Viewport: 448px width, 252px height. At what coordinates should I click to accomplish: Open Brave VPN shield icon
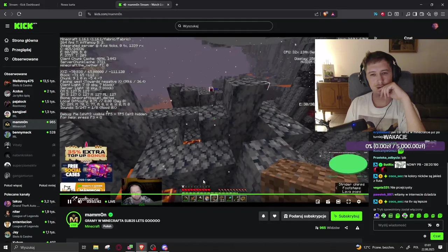point(436,14)
